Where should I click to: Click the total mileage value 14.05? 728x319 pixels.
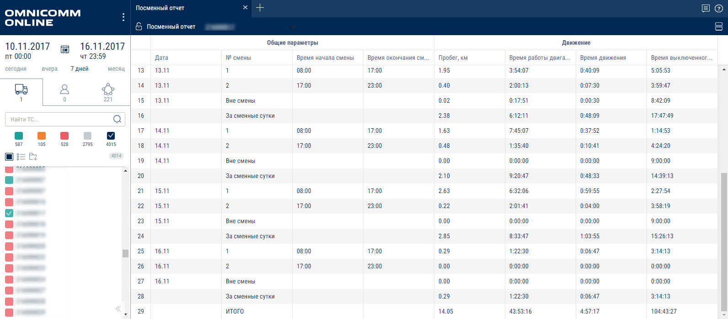pos(446,311)
